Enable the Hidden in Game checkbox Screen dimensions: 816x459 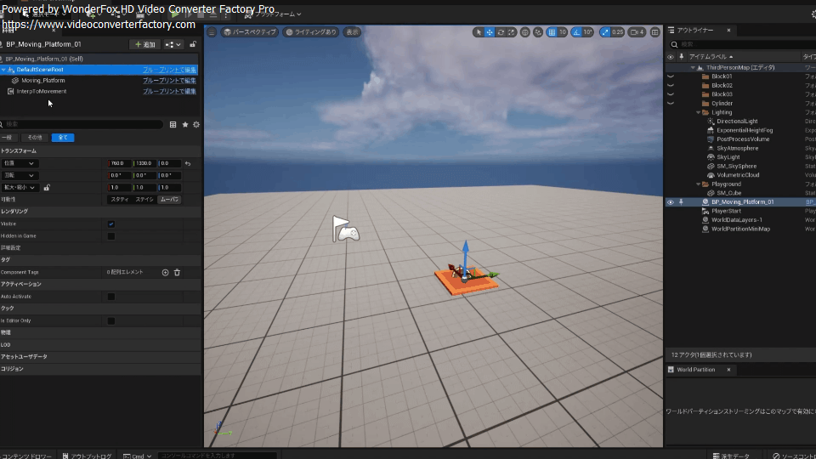pos(110,236)
